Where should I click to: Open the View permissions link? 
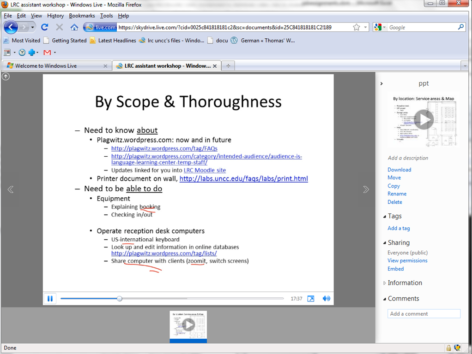[407, 260]
